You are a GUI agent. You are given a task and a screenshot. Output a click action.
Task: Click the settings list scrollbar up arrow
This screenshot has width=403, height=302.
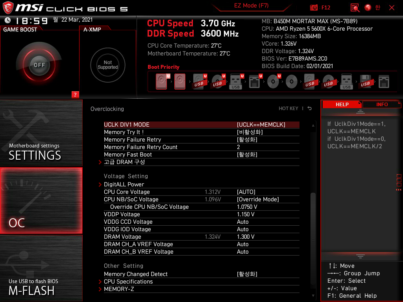(x=313, y=125)
